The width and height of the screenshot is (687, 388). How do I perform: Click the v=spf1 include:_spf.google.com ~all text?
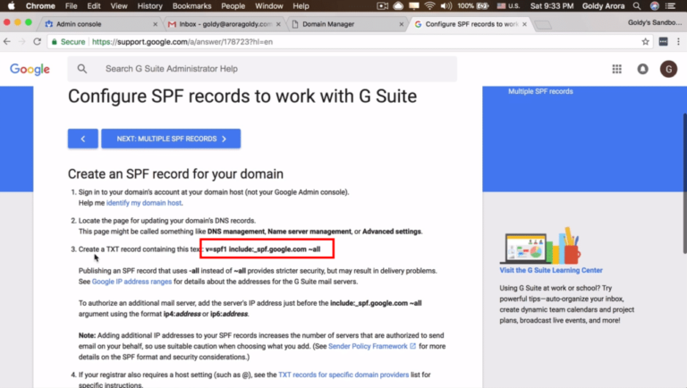263,249
